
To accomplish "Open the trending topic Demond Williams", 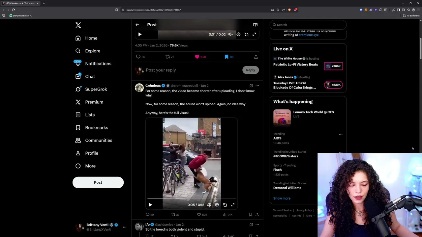I will pyautogui.click(x=287, y=188).
